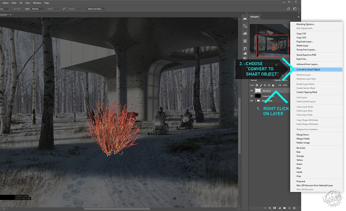The width and height of the screenshot is (346, 211).
Task: Open the Help menu
Action: tap(47, 3)
